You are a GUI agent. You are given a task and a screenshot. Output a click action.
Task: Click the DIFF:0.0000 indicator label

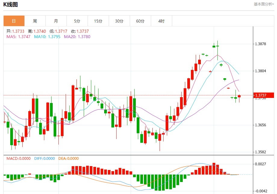45,158
